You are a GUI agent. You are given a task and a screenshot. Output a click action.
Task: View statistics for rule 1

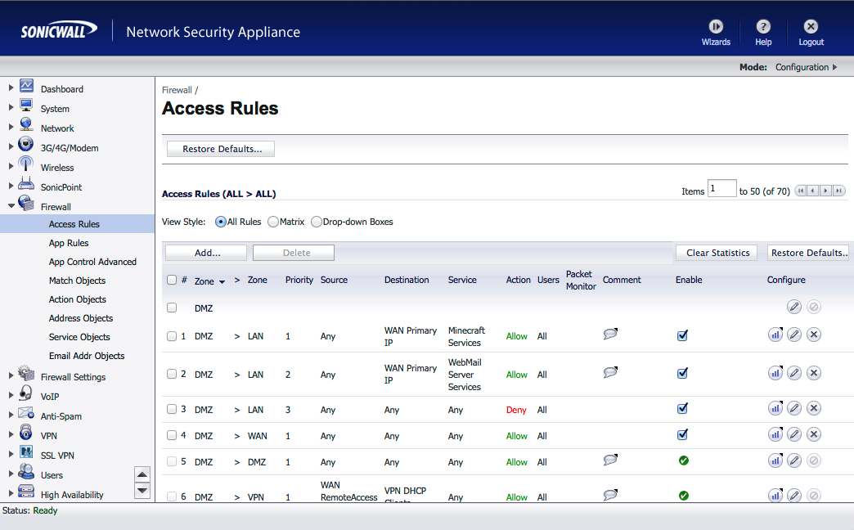tap(775, 335)
